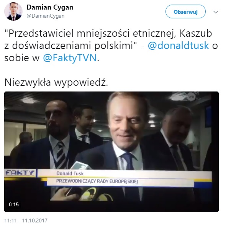Open the @FaktyTVN mention link

[x=70, y=58]
